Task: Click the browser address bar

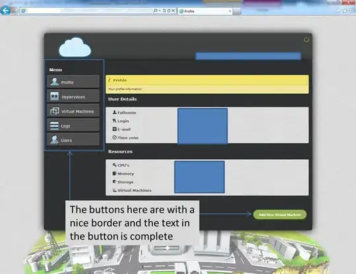Action: click(87, 11)
